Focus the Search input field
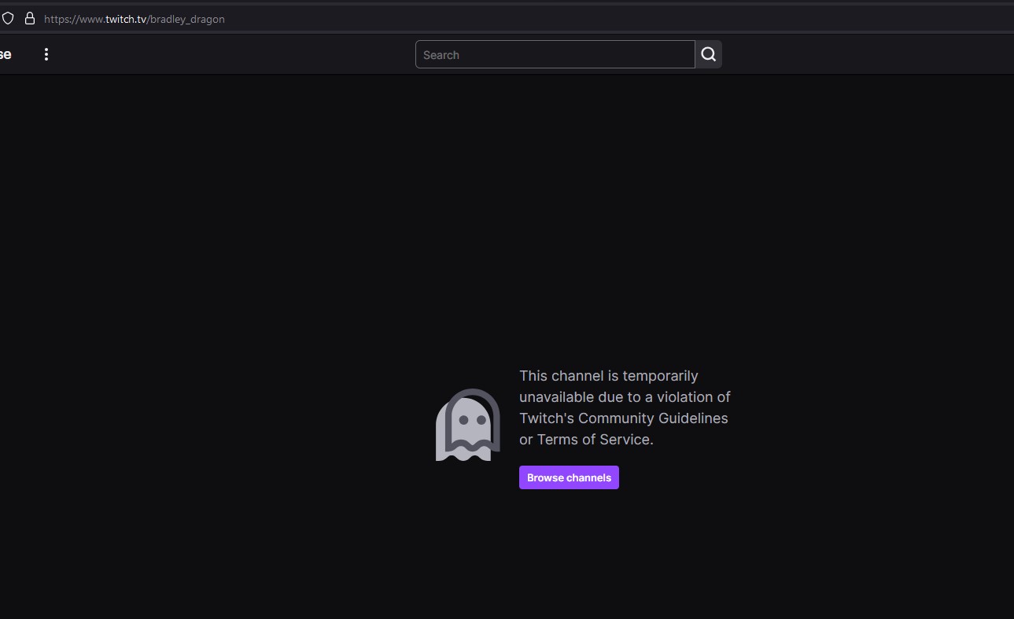Image resolution: width=1014 pixels, height=619 pixels. [x=555, y=54]
